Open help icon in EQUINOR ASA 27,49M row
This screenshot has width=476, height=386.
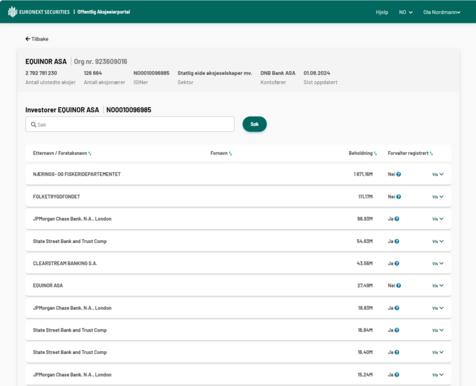398,286
